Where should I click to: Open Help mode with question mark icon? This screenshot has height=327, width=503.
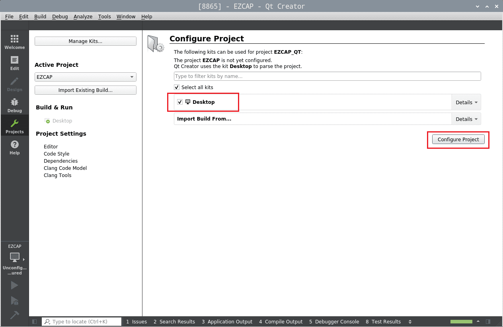(15, 147)
